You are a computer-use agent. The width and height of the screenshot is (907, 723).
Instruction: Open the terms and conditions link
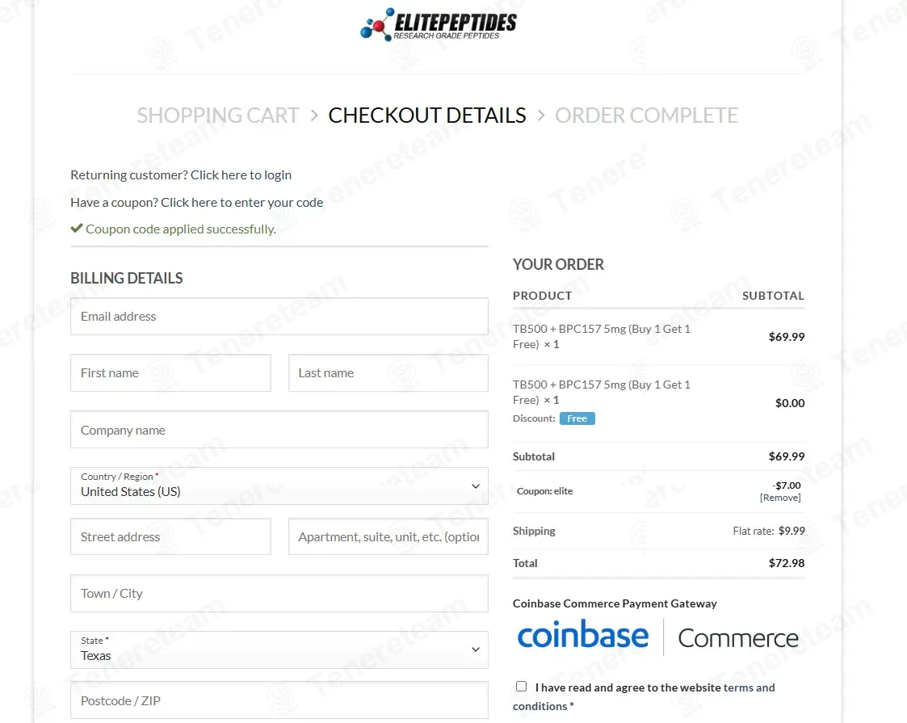pos(749,687)
